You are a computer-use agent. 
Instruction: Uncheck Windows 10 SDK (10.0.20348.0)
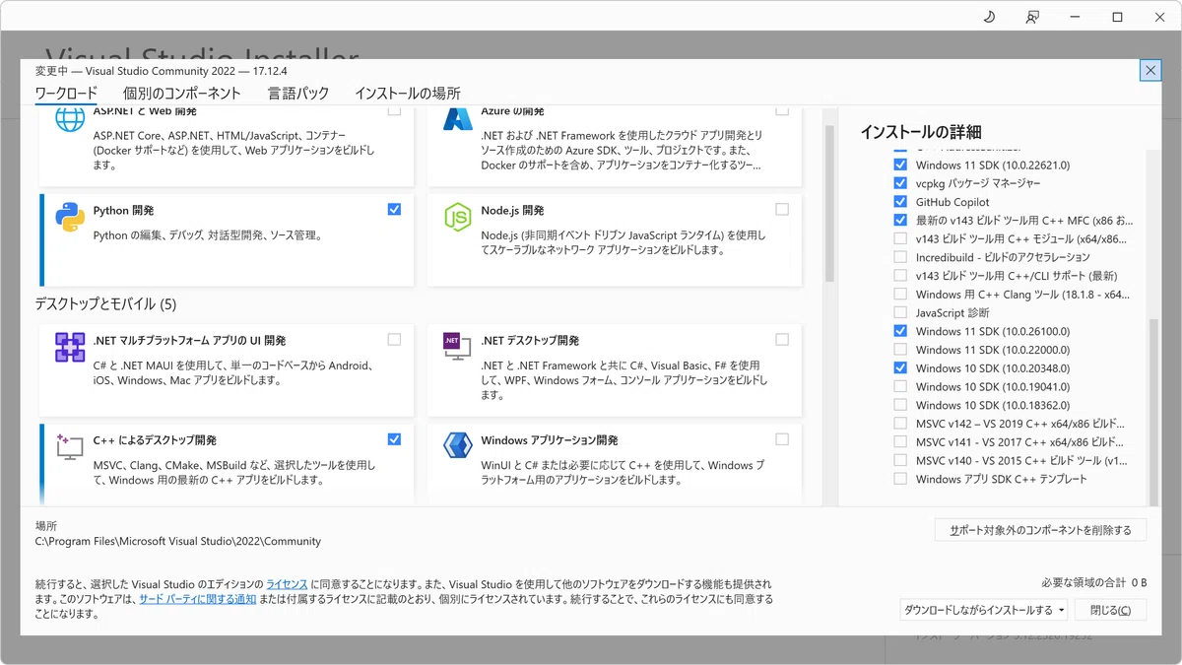pos(900,367)
